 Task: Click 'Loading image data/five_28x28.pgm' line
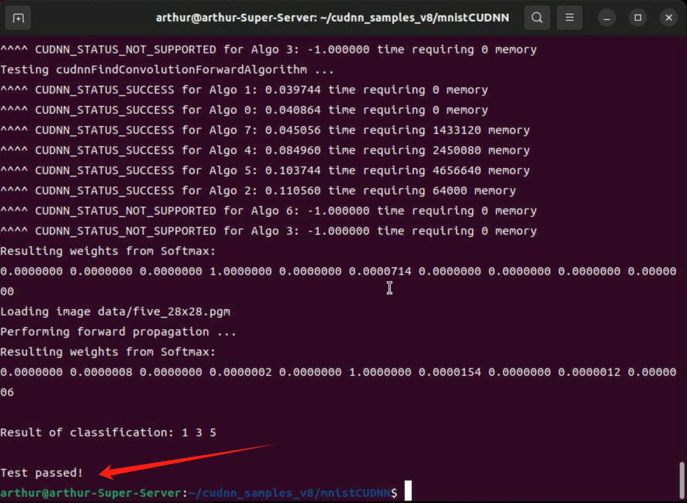(x=115, y=312)
